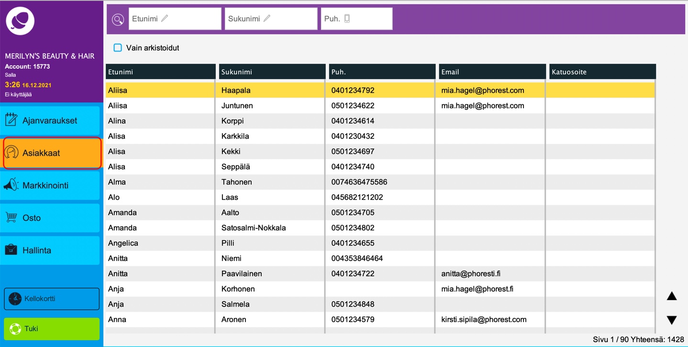Sort by the Etunimi column header

[x=161, y=72]
